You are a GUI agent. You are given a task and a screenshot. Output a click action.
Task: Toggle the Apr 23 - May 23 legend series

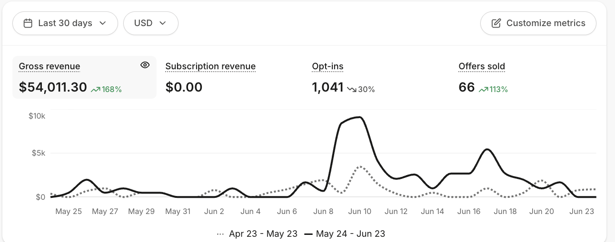point(257,233)
